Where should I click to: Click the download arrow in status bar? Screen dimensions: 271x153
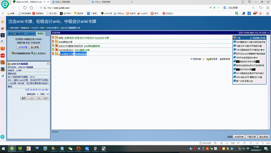point(227,143)
